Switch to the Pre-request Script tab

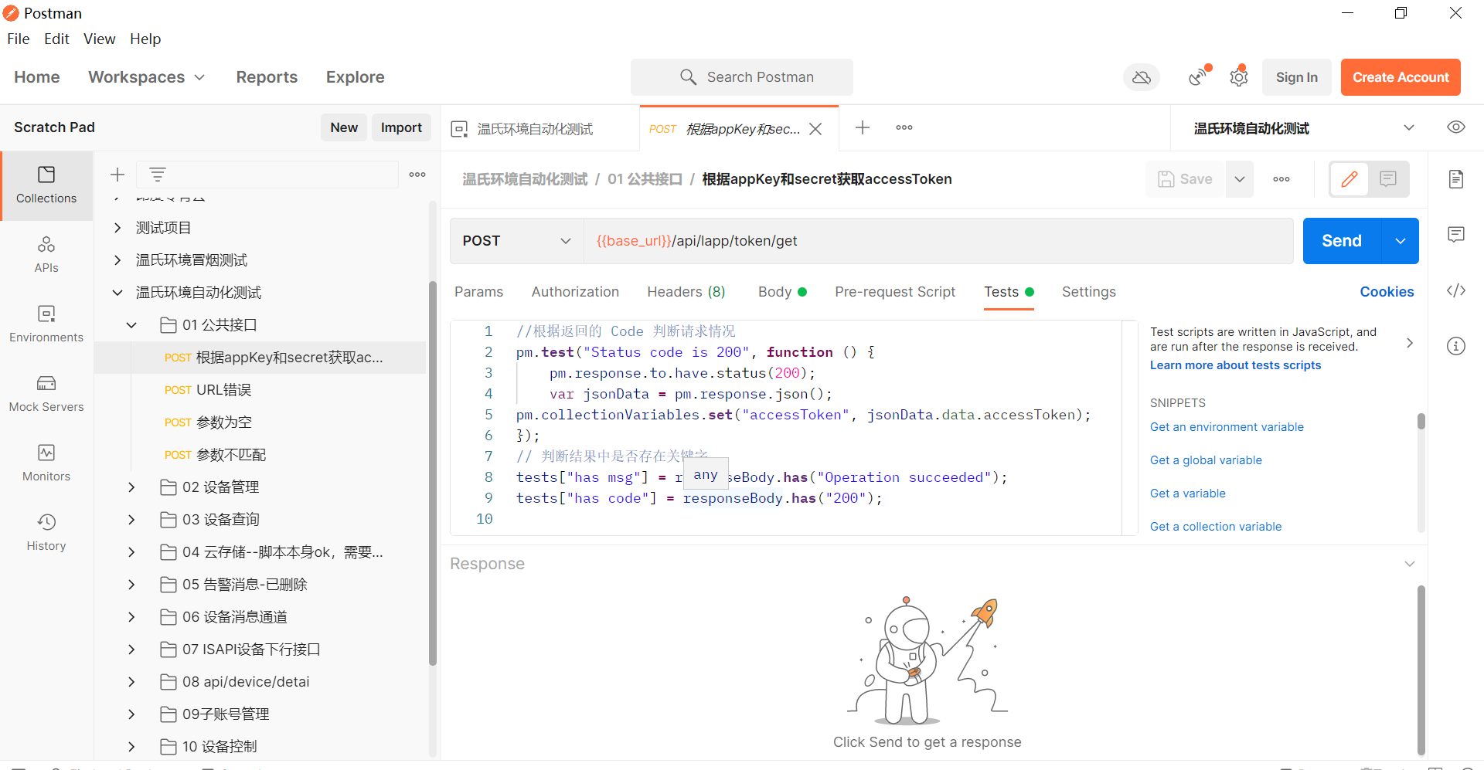[895, 292]
